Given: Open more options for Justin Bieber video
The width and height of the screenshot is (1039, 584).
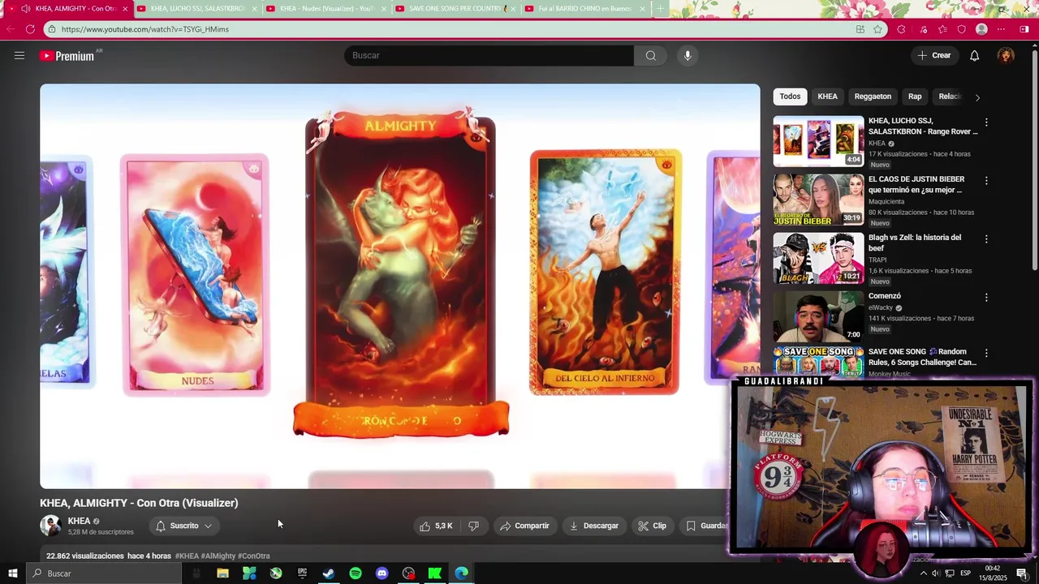Looking at the screenshot, I should pos(986,181).
